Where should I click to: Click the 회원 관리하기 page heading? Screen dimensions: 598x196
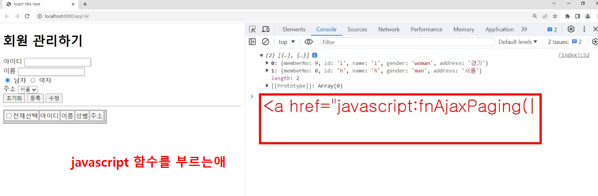[43, 40]
